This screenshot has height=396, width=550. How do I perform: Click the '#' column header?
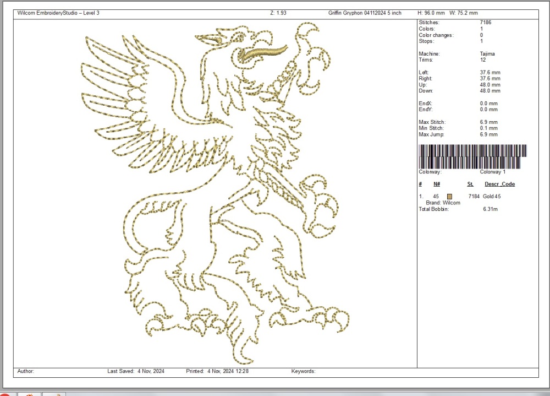point(420,184)
